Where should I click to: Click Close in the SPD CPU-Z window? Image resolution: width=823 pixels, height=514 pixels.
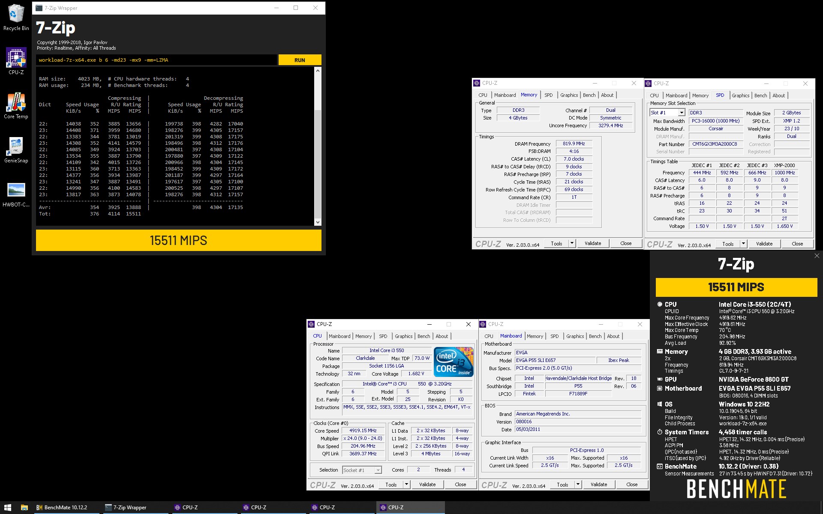(797, 244)
